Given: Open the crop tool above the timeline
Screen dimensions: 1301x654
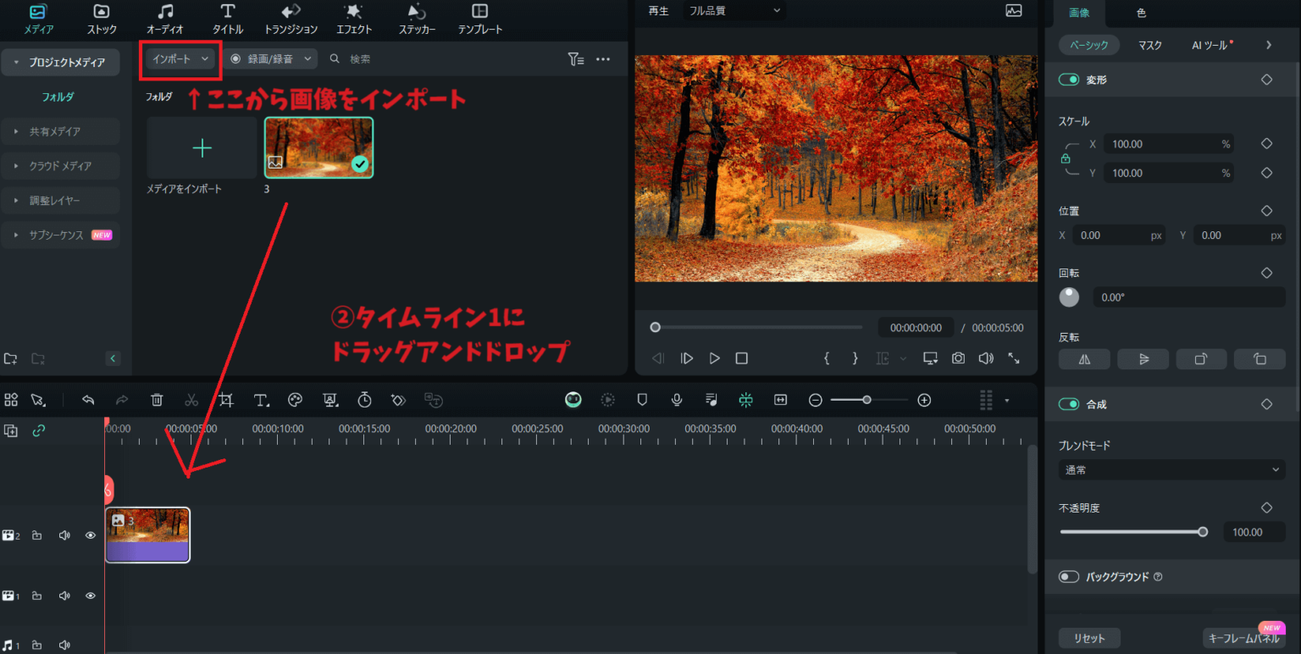Looking at the screenshot, I should 225,399.
